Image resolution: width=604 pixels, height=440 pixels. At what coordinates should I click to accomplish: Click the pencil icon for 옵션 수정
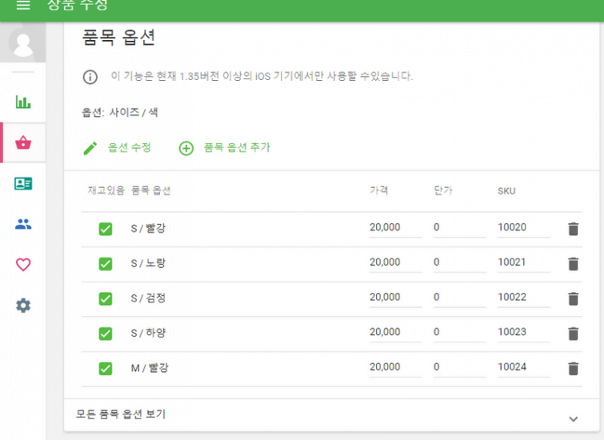click(x=90, y=148)
